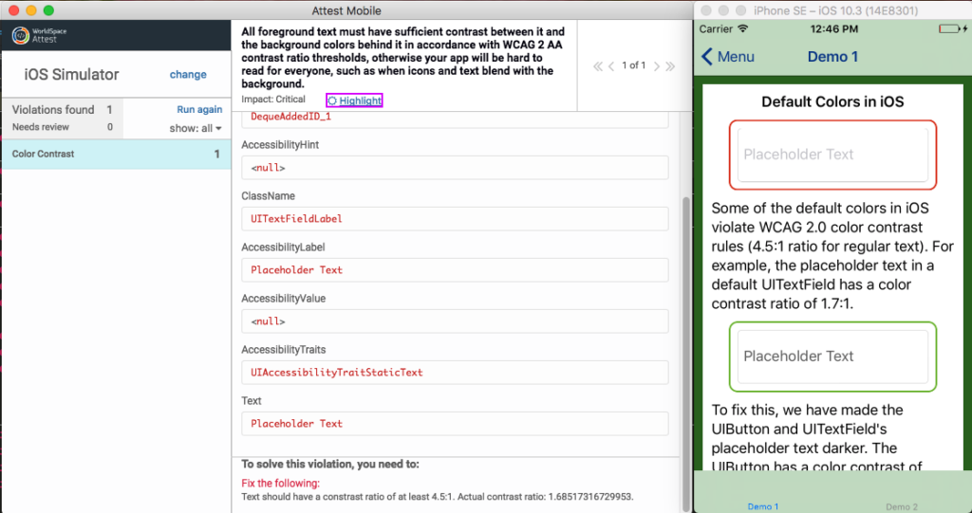
Task: Click the AccessibilityValue null field
Action: [455, 321]
